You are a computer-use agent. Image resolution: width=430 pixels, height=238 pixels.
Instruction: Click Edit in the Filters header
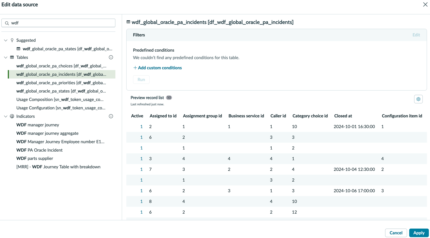pos(416,35)
